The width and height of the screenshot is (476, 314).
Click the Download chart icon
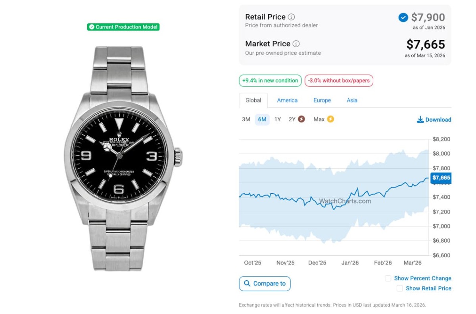(420, 120)
